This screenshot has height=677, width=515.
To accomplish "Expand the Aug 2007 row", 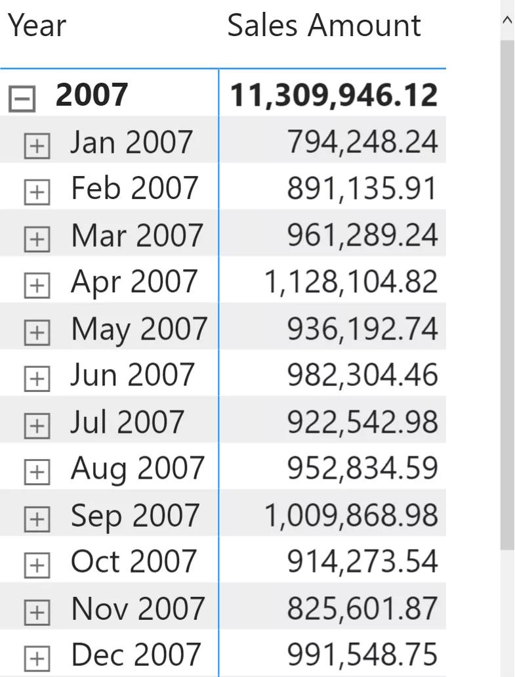I will point(37,472).
